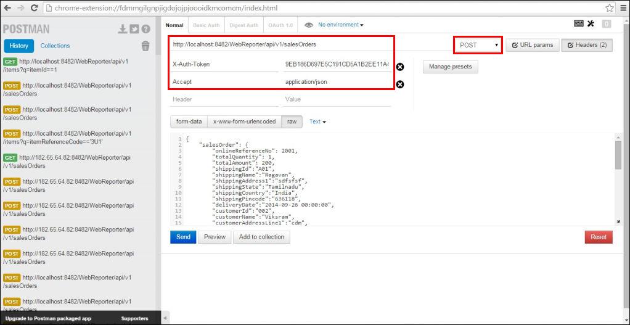Click the "shippingName":"Ragavan" line

click(255, 175)
